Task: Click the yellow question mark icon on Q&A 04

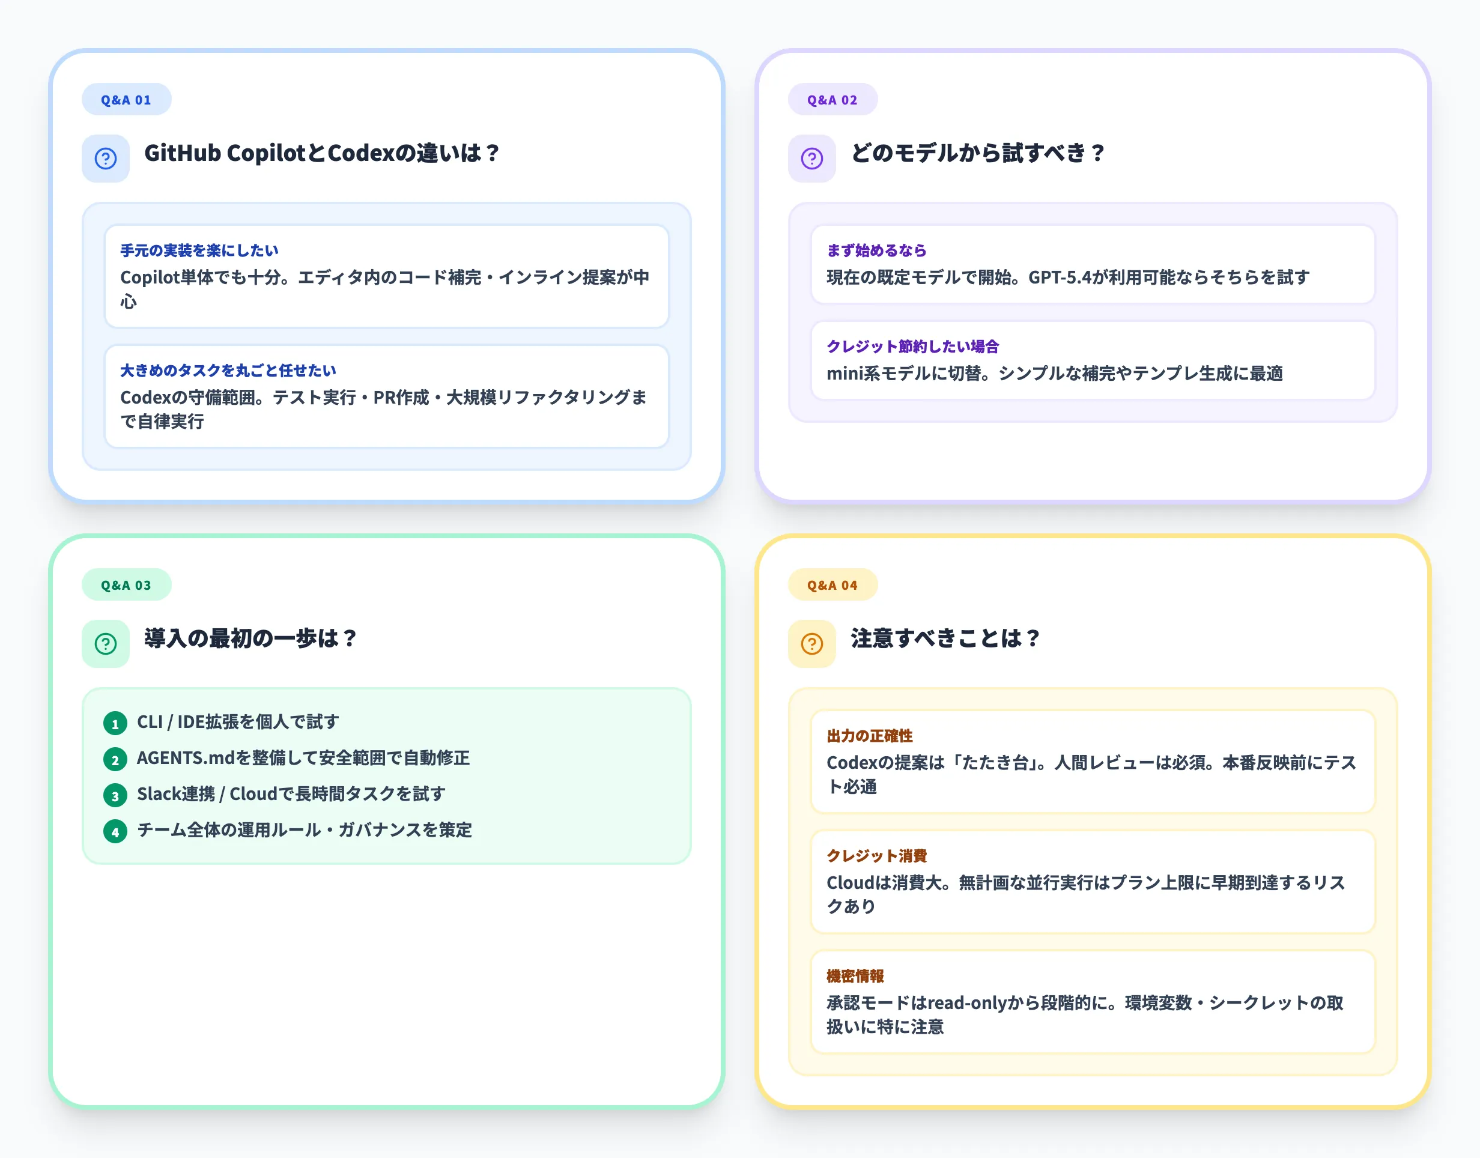Action: pos(811,643)
